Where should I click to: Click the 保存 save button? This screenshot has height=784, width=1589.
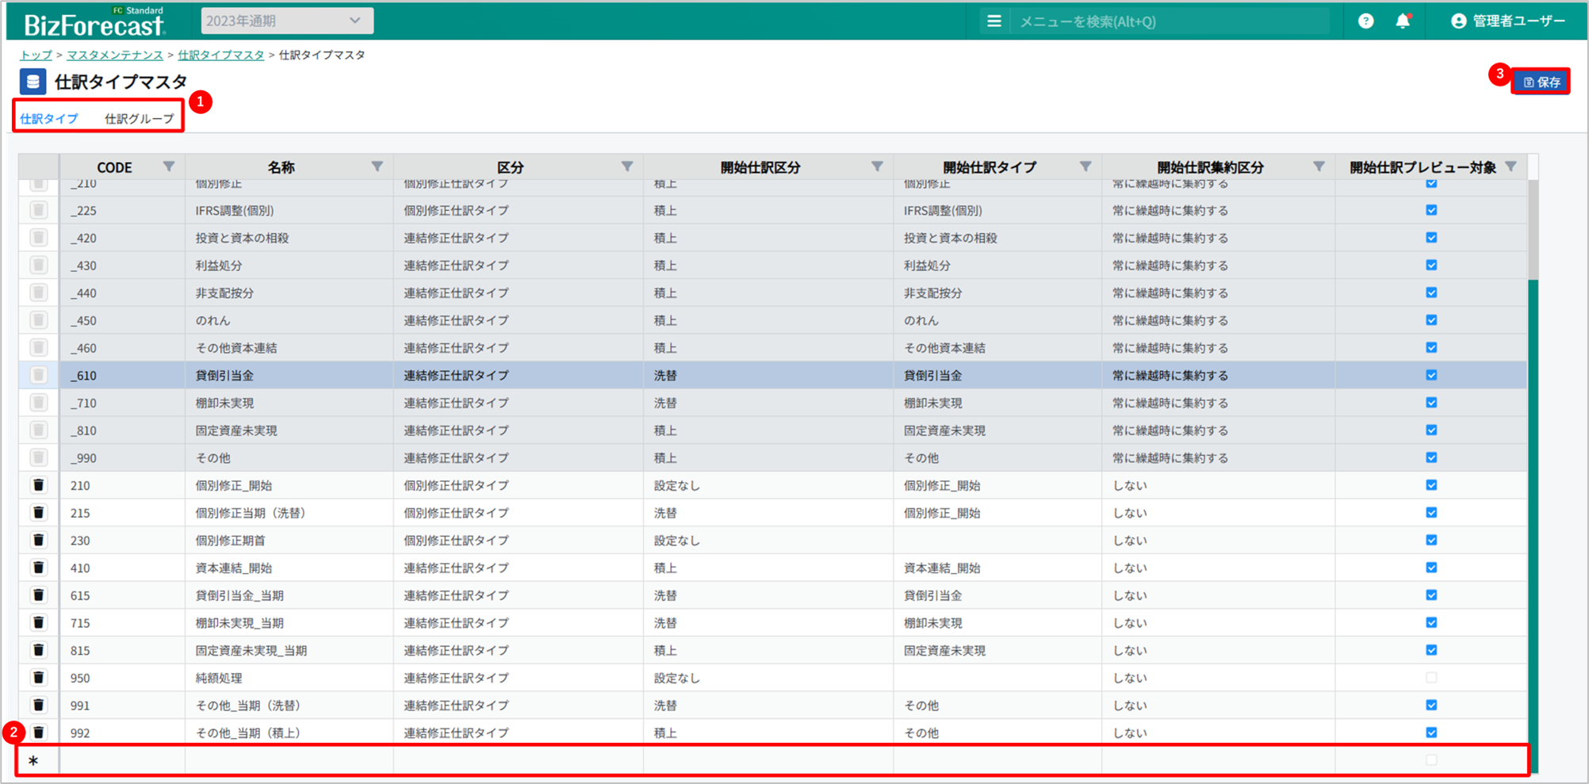1541,82
